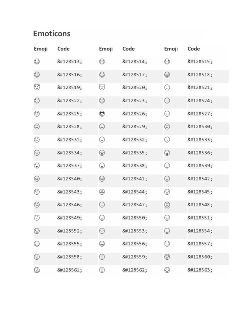
Task: Select the heart-eyes emoji beside &#128525;
Action: [x=37, y=114]
